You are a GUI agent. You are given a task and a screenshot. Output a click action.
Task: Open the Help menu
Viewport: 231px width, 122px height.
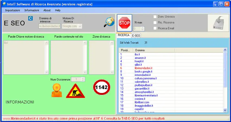pos(58,10)
